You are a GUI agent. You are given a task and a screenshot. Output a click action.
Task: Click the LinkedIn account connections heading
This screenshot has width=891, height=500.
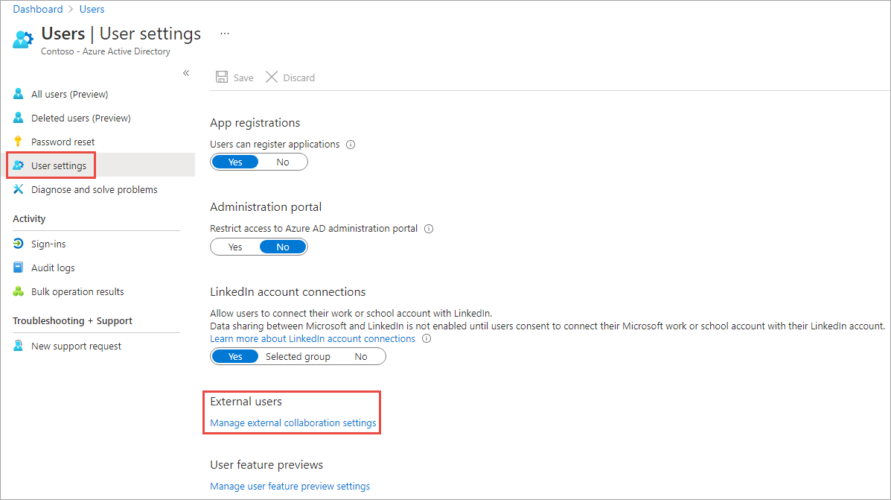[287, 292]
